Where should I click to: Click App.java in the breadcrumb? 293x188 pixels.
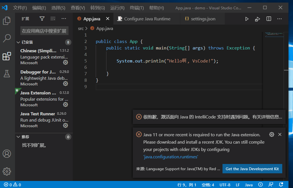point(105,29)
